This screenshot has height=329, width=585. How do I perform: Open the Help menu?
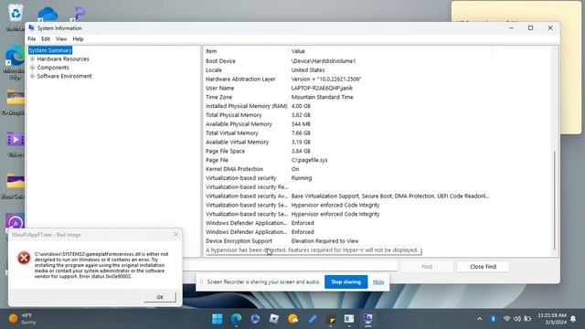78,38
